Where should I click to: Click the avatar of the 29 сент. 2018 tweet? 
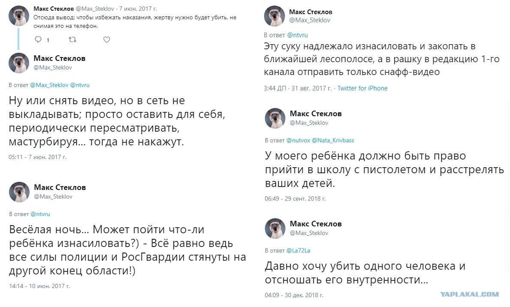pos(275,118)
